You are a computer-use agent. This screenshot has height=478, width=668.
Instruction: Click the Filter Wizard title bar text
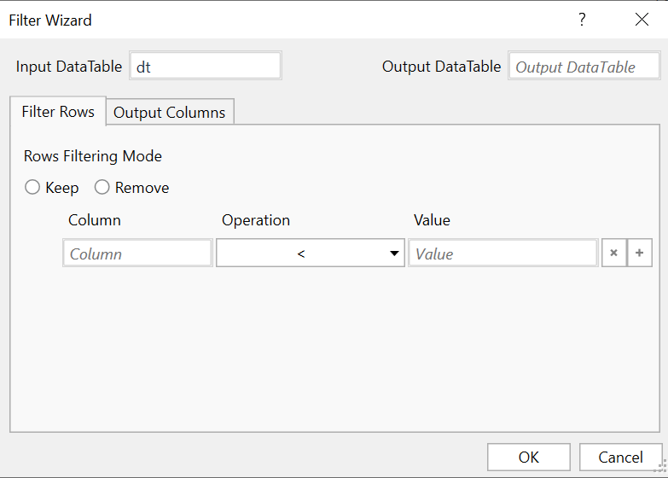[50, 20]
